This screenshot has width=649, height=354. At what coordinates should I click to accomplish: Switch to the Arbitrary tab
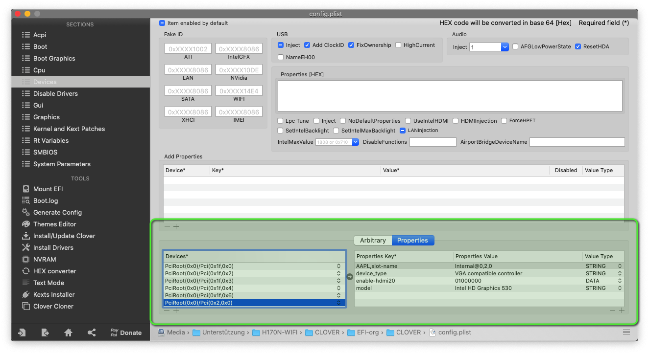click(373, 240)
